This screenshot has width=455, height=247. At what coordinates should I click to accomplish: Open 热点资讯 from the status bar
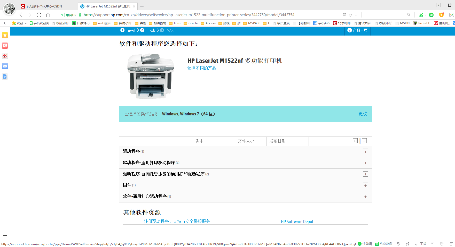385,244
